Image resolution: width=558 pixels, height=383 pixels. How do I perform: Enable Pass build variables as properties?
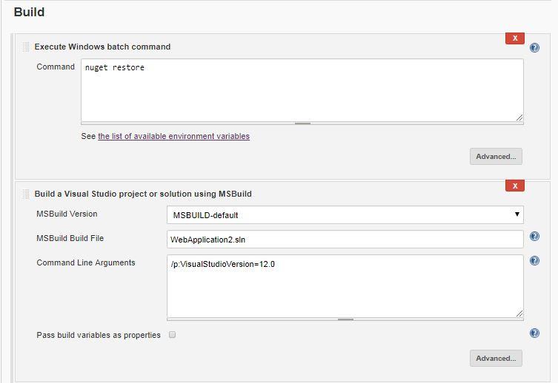click(172, 335)
